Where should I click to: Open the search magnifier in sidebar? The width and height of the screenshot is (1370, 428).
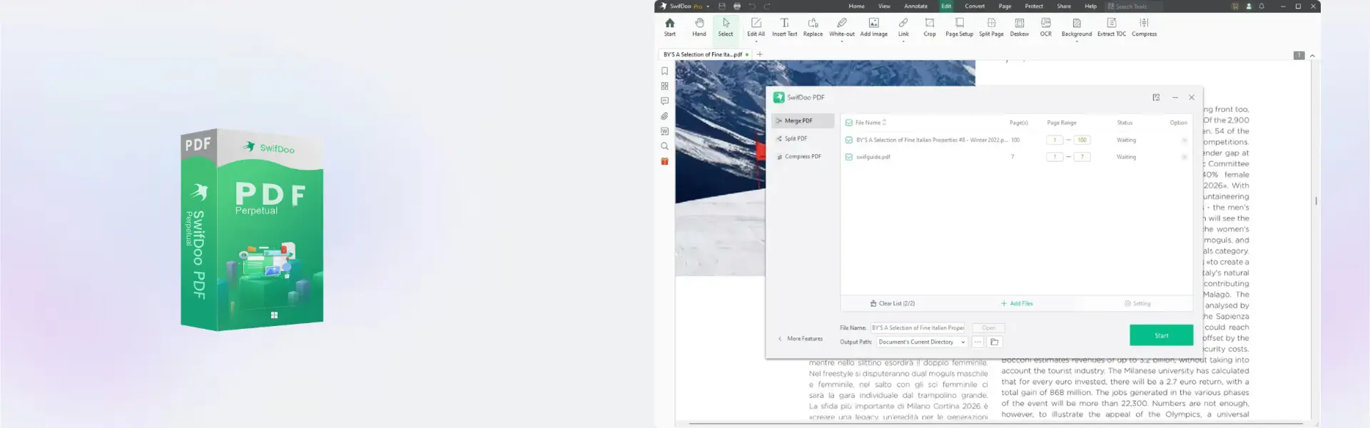click(x=664, y=146)
